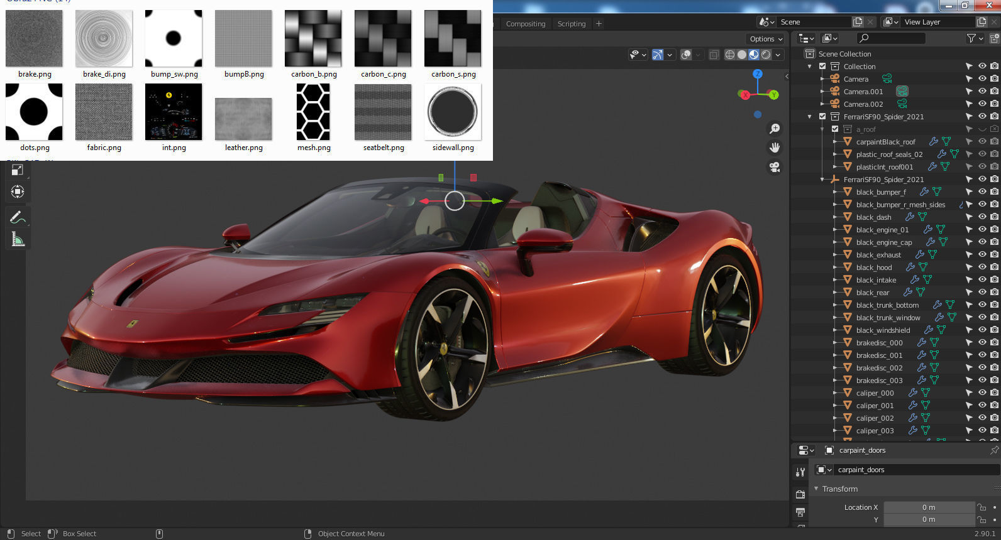Open Tool properties tab with wrench icon

(800, 472)
